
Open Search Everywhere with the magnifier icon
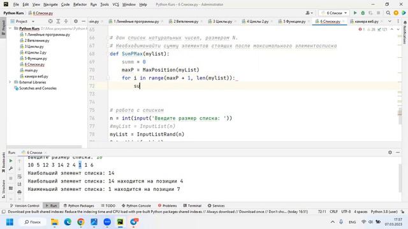click(388, 13)
